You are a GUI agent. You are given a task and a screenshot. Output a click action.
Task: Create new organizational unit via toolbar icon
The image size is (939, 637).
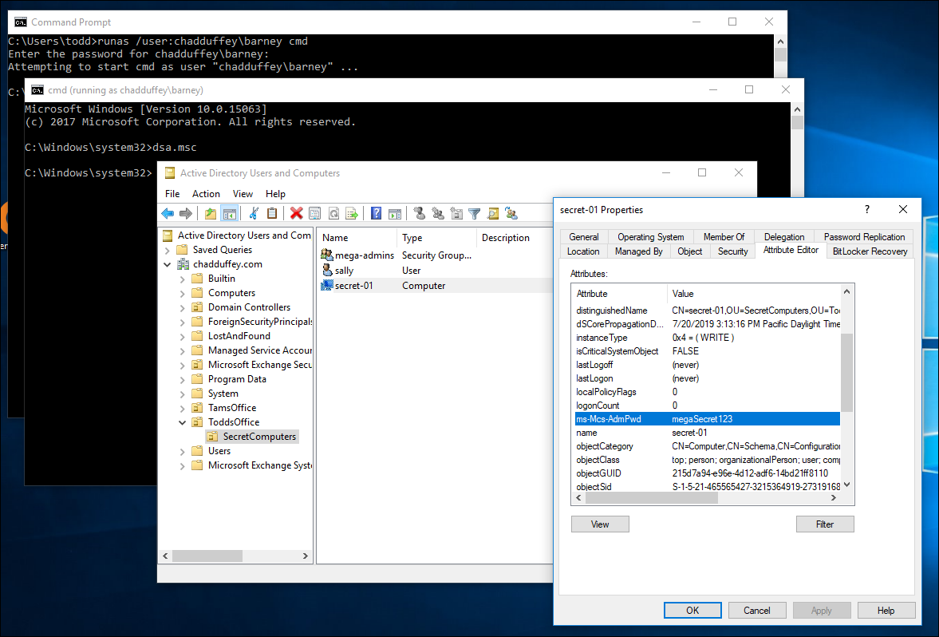click(456, 213)
